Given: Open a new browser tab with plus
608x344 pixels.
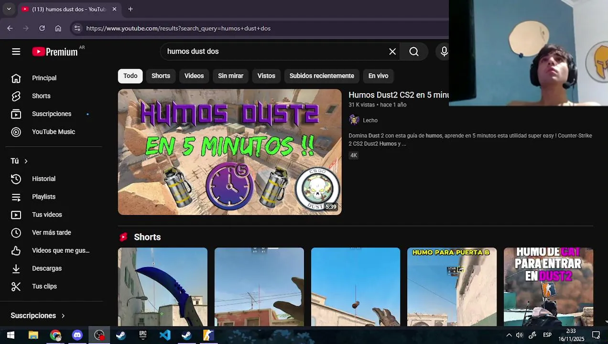Looking at the screenshot, I should tap(130, 9).
